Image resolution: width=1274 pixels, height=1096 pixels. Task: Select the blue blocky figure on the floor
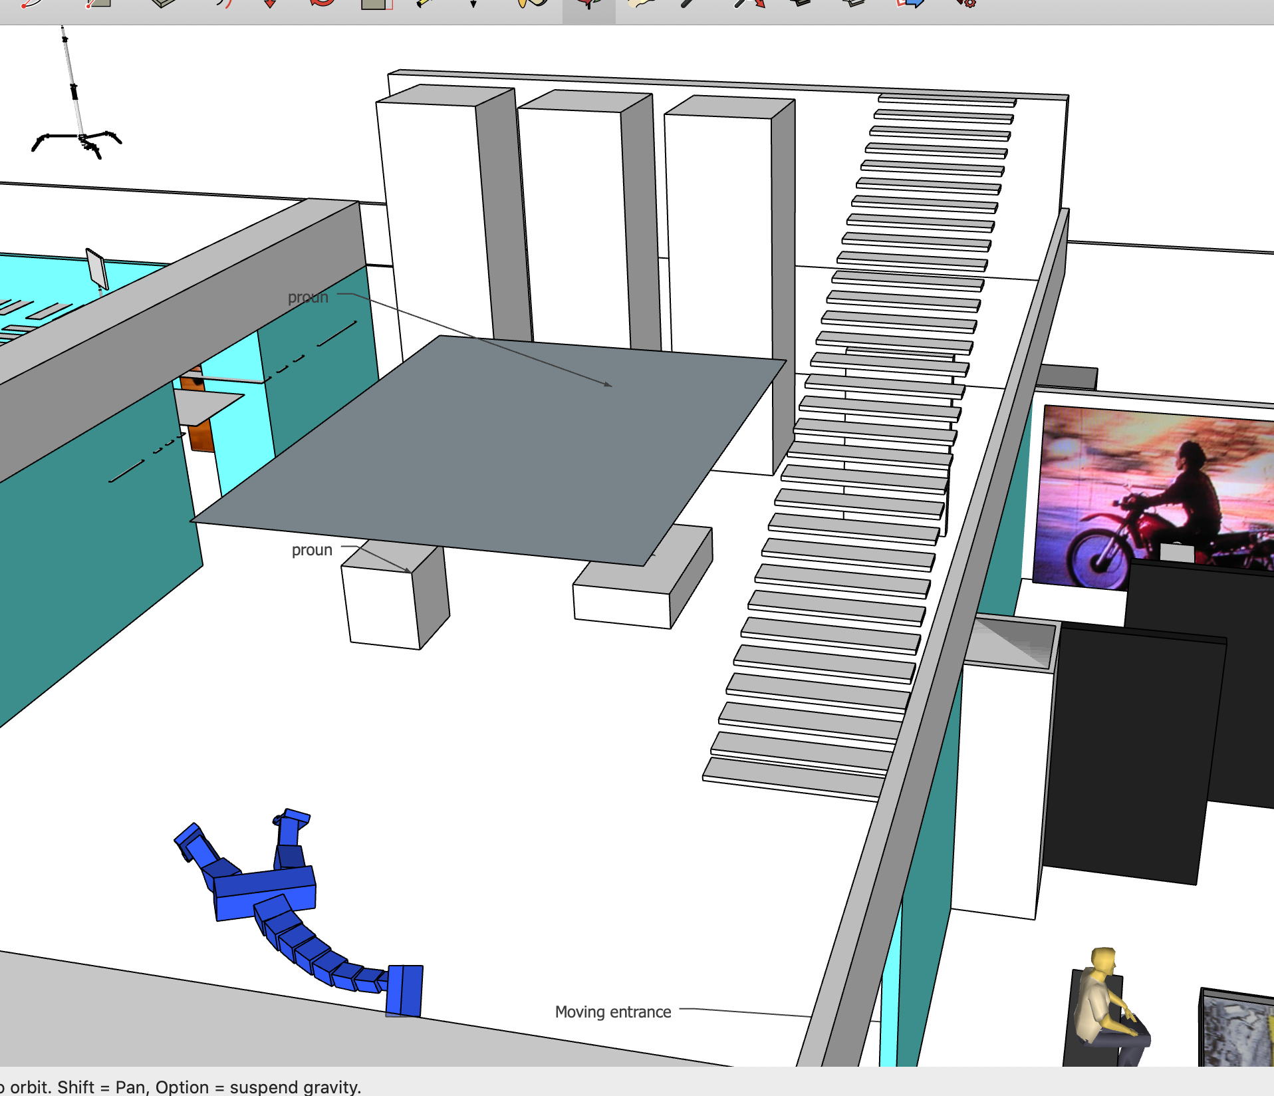266,891
